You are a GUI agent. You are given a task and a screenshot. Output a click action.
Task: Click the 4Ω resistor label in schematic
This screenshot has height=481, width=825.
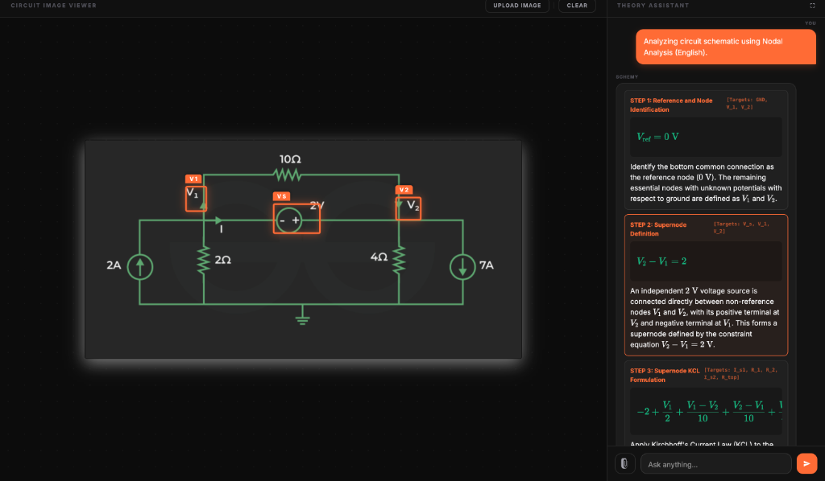point(379,257)
